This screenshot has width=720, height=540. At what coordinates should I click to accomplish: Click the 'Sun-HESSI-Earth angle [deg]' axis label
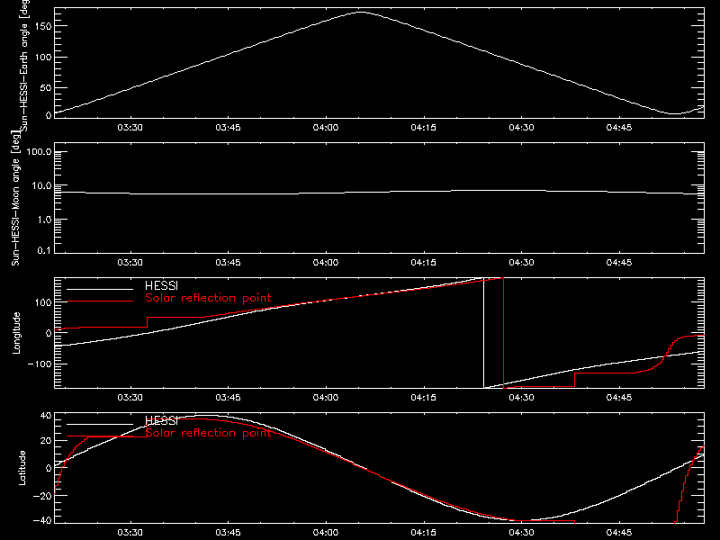point(24,66)
